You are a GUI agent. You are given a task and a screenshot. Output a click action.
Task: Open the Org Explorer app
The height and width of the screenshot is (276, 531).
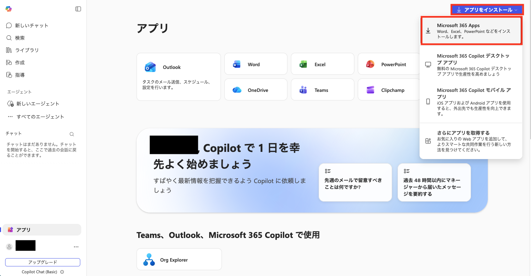pos(179,260)
